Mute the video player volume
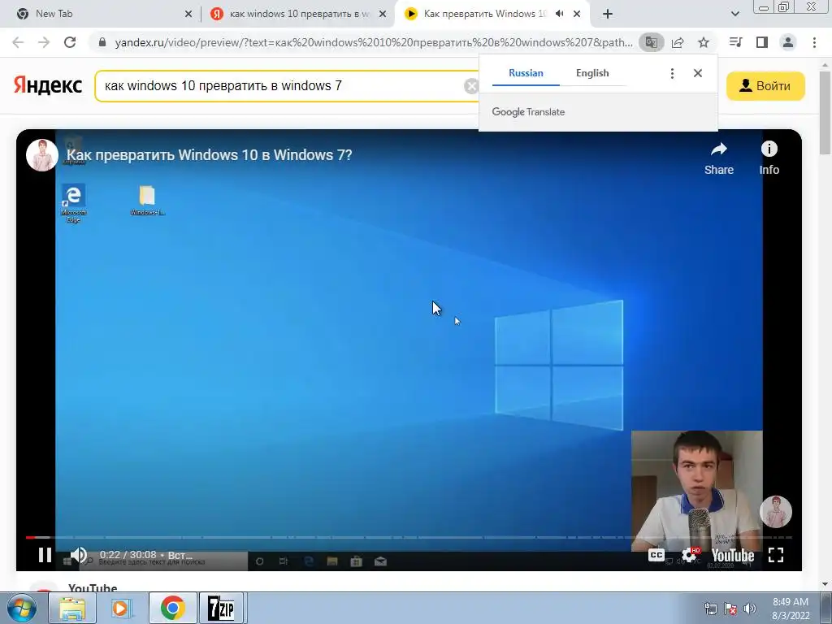The width and height of the screenshot is (832, 624). click(79, 555)
